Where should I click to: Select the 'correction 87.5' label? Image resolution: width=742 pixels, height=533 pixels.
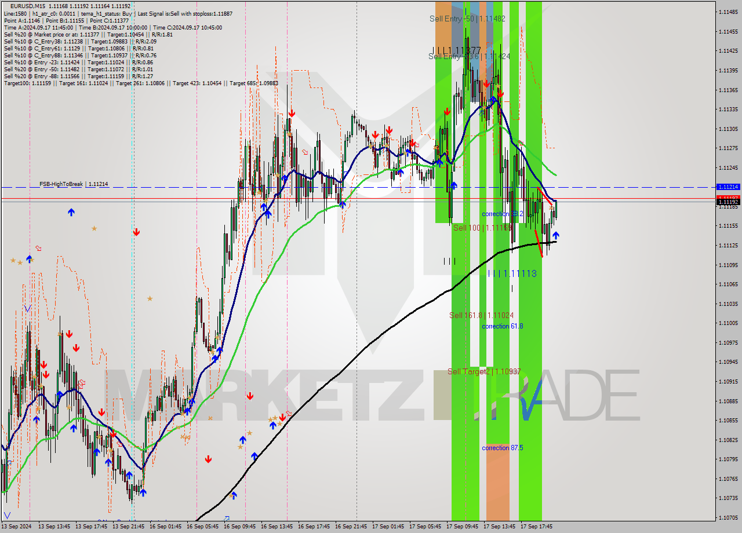click(503, 448)
